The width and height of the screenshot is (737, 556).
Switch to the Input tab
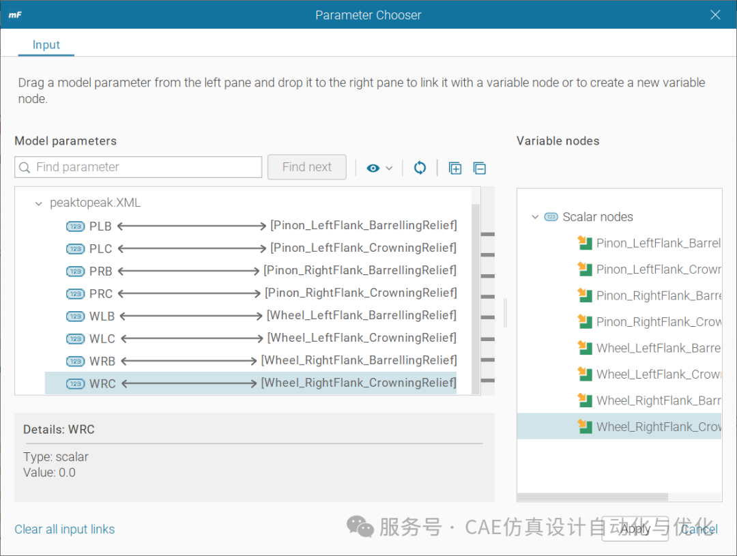point(46,44)
